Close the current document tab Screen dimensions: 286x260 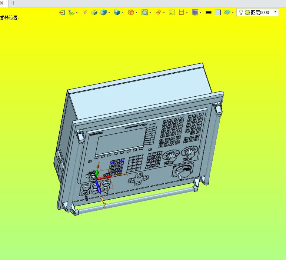1,3
